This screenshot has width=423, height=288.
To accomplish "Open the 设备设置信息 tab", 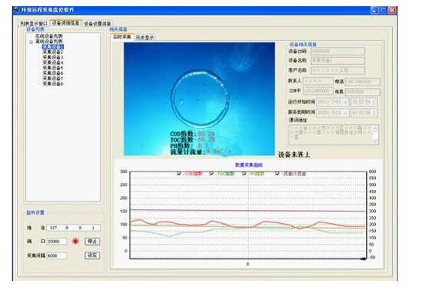I will coord(97,23).
